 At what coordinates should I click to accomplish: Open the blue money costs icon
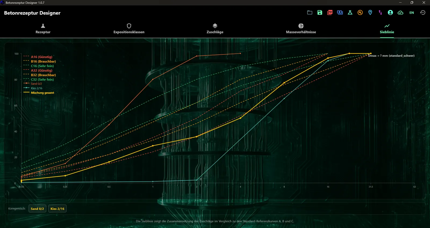click(x=340, y=13)
